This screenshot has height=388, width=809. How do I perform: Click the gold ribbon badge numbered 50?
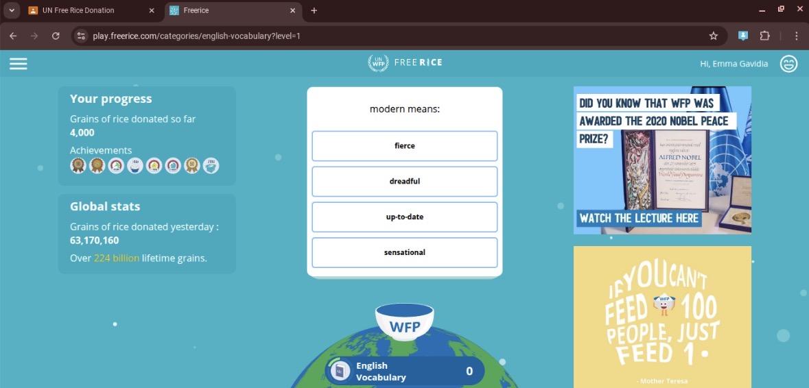(192, 165)
